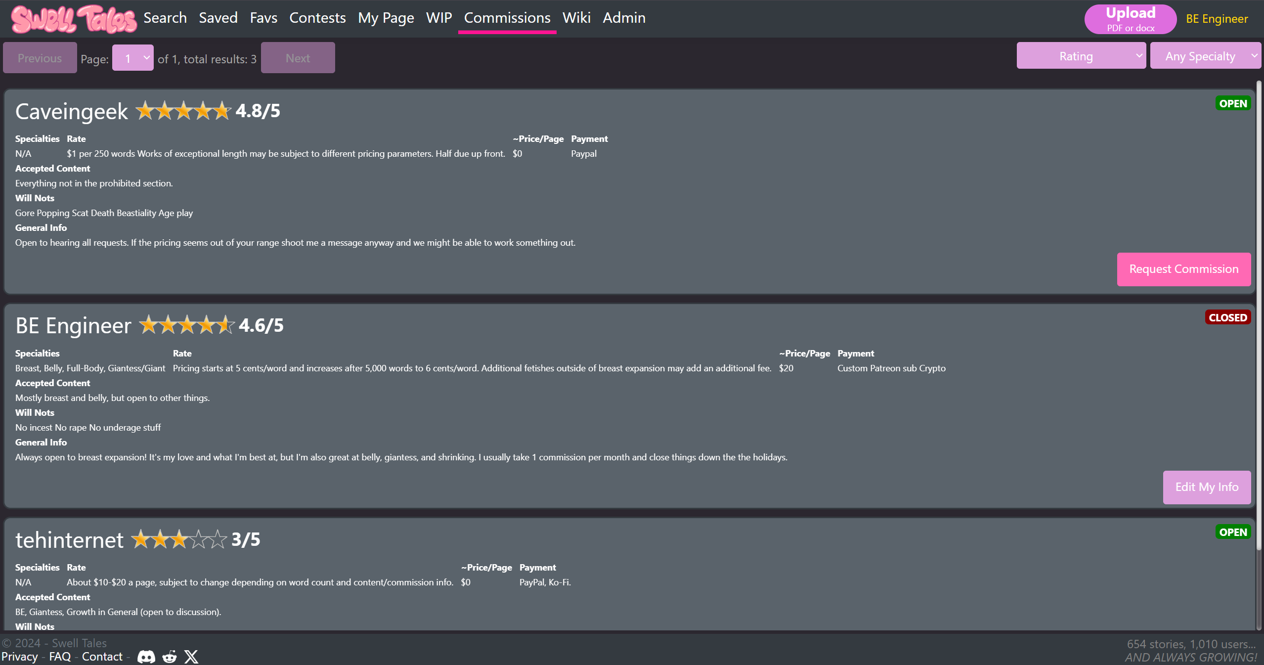Open the X (Twitter) icon in the footer
The width and height of the screenshot is (1264, 665).
[191, 657]
